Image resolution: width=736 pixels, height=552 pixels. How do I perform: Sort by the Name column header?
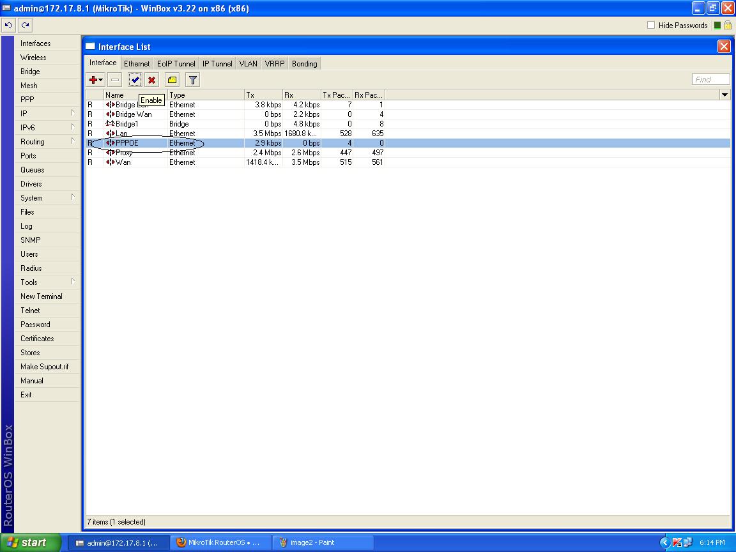click(x=135, y=95)
